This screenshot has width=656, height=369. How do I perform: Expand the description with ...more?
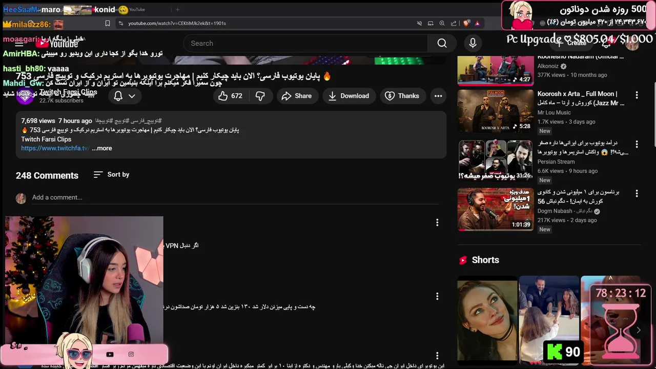pos(102,148)
